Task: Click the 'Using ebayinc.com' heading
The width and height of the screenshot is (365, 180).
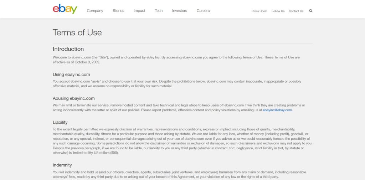Action: [71, 74]
